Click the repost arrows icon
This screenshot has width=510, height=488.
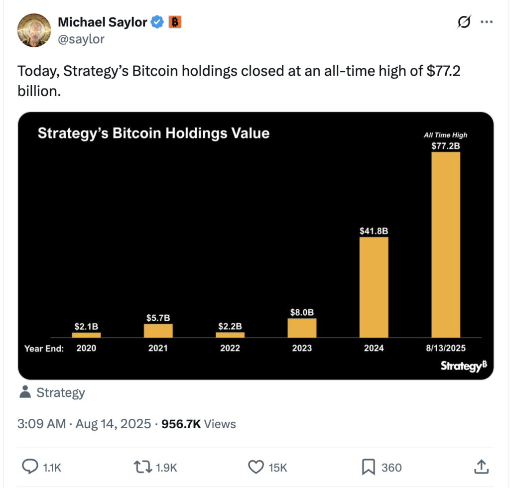pyautogui.click(x=143, y=467)
